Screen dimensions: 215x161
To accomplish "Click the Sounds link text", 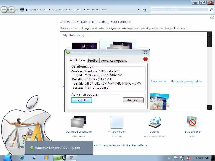I will tap(155, 131).
